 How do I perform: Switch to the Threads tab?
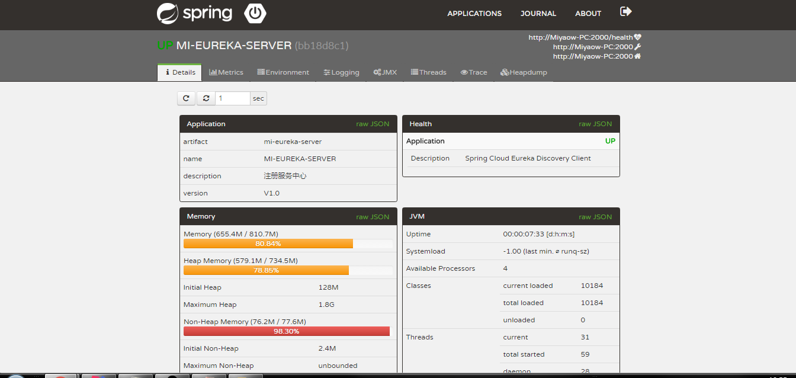pyautogui.click(x=429, y=72)
